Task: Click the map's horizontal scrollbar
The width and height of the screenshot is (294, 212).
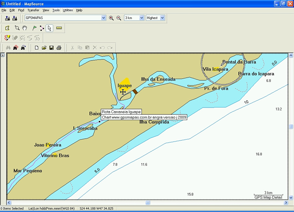Action: (x=147, y=203)
